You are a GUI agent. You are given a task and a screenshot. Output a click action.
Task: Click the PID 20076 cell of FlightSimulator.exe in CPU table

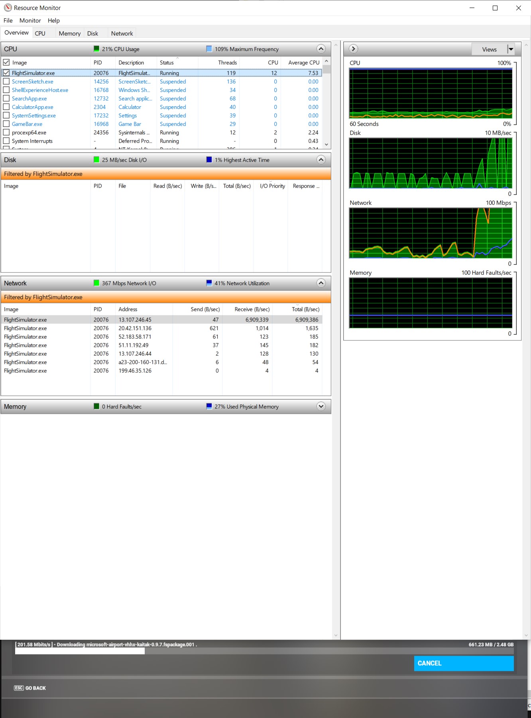(x=101, y=73)
